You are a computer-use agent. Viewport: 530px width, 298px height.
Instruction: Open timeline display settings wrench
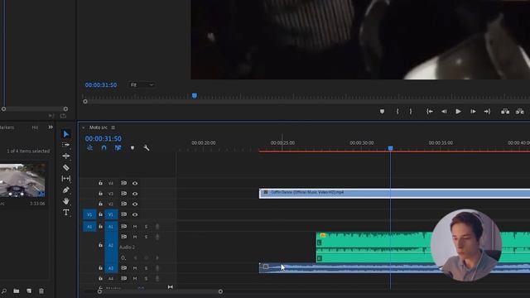[x=147, y=147]
